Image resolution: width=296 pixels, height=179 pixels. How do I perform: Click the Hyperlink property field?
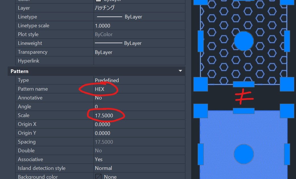tap(139, 61)
